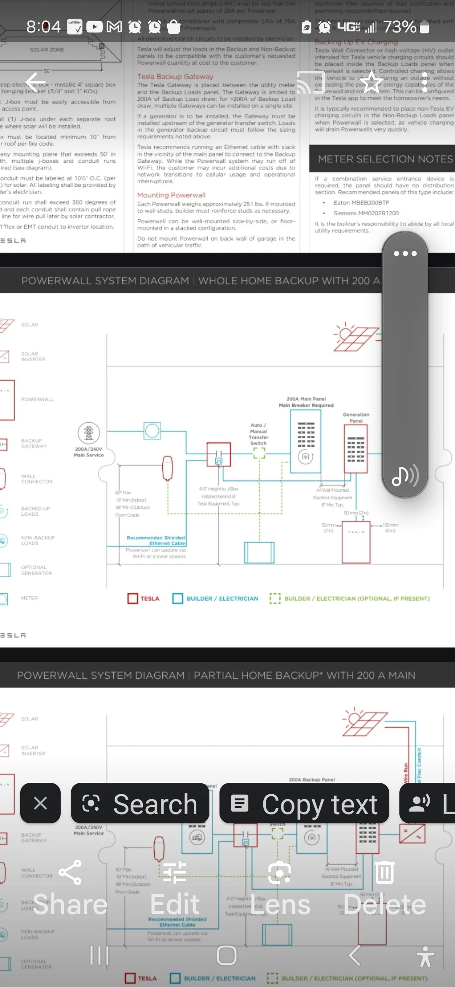The height and width of the screenshot is (987, 455).
Task: Tap the system back chevron in navigation bar
Action: [354, 955]
